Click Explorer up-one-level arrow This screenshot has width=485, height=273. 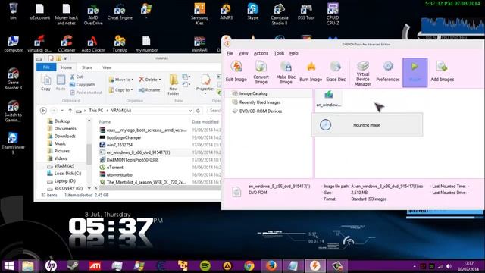(x=70, y=111)
